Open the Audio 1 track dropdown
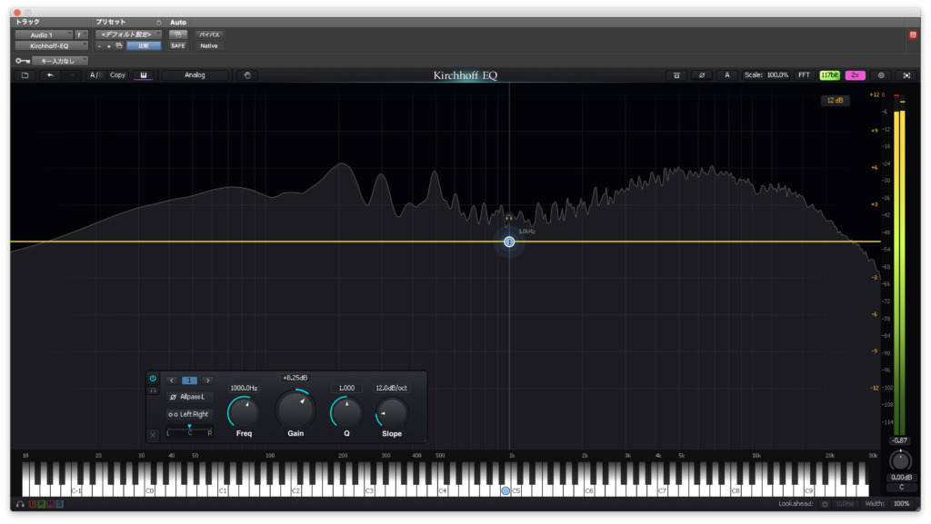This screenshot has width=931, height=524. (x=44, y=35)
